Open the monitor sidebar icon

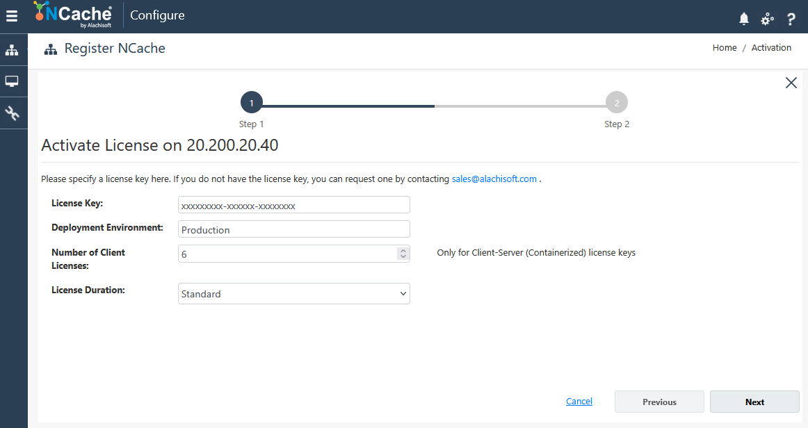tap(12, 81)
